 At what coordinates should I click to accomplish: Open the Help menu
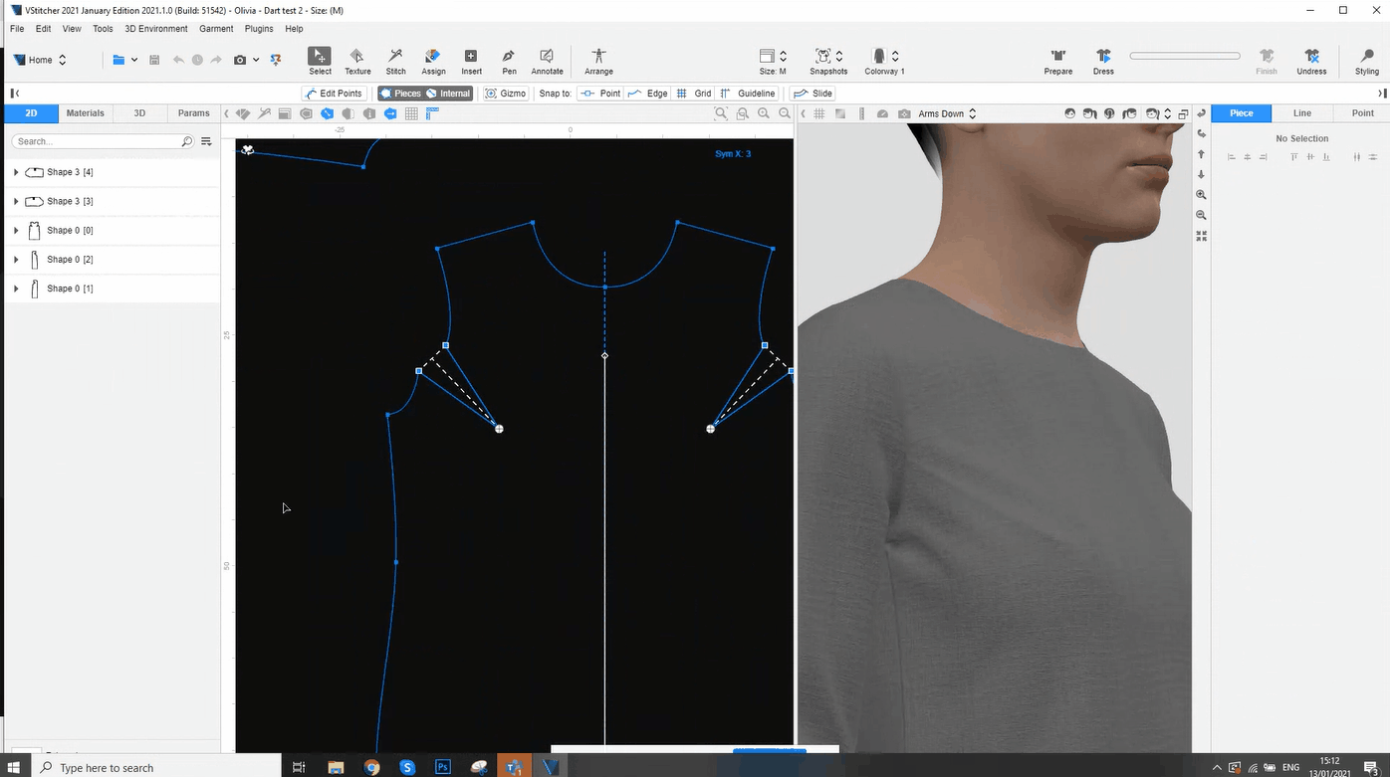pyautogui.click(x=294, y=29)
